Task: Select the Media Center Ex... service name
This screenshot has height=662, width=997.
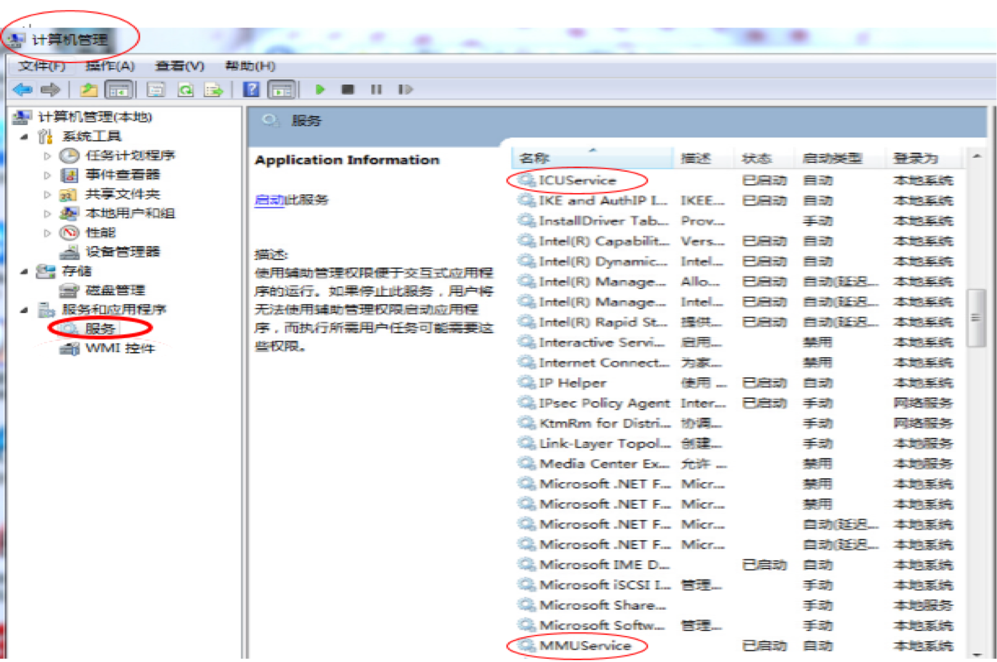Action: coord(604,464)
